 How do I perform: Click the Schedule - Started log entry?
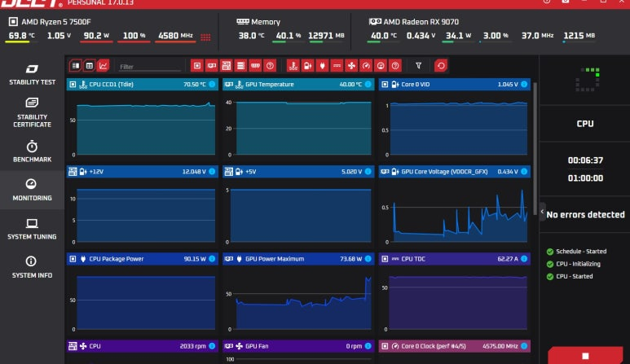[x=581, y=252]
